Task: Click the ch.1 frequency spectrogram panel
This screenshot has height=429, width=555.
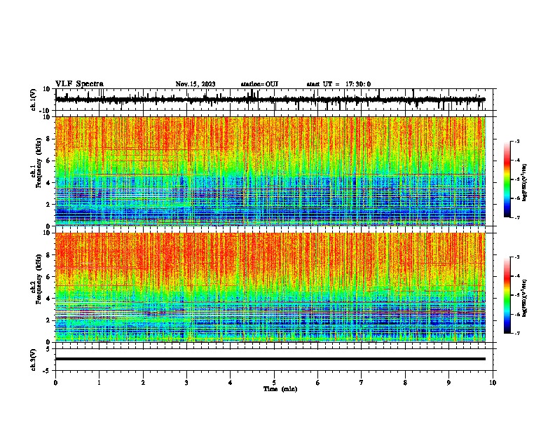Action: point(270,171)
